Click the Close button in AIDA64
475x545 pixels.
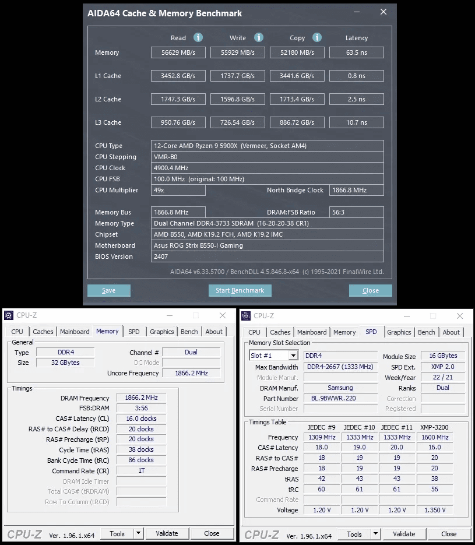371,290
